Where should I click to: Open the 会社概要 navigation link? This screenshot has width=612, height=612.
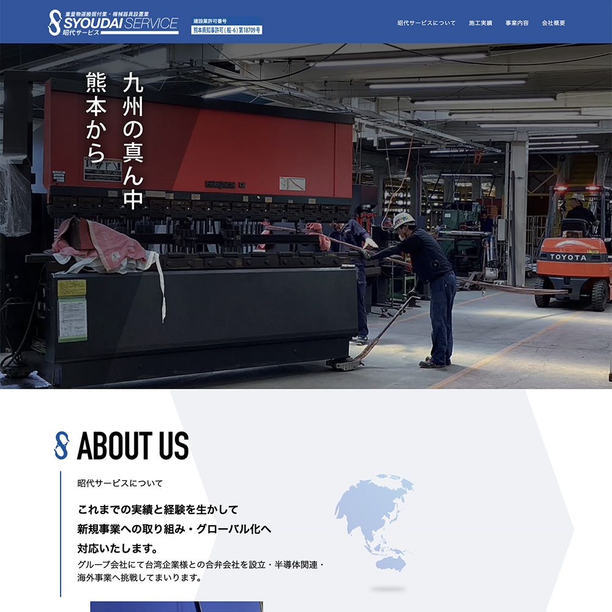(x=553, y=23)
